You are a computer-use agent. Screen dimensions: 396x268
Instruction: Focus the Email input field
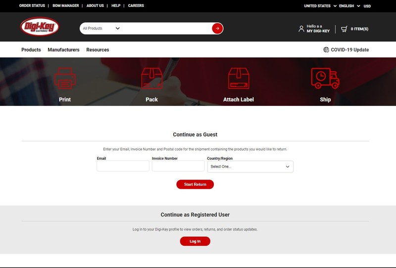coord(123,166)
